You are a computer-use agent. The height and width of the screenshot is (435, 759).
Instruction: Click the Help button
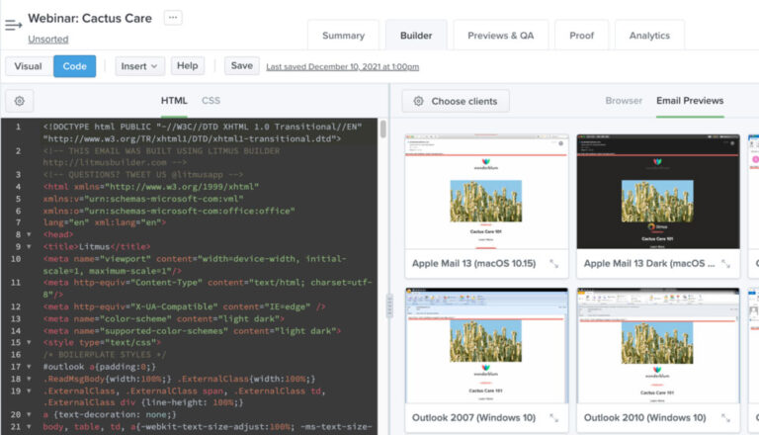pyautogui.click(x=188, y=66)
